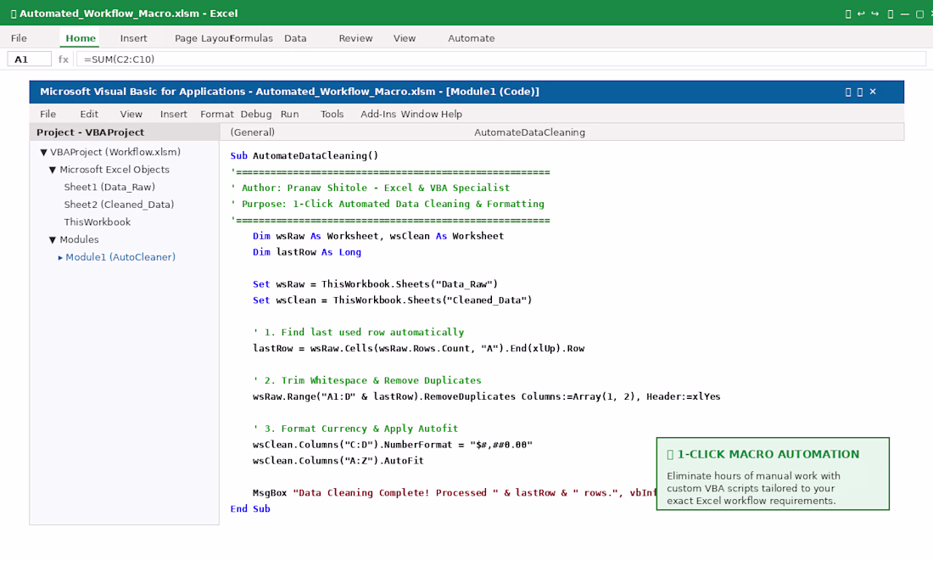This screenshot has width=933, height=561.
Task: Click the 'End Sub' code line
Action: (x=250, y=508)
